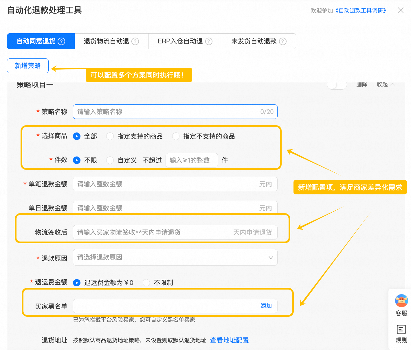The image size is (411, 350).
Task: Click help icon next to 退货物流自动退
Action: [135, 41]
